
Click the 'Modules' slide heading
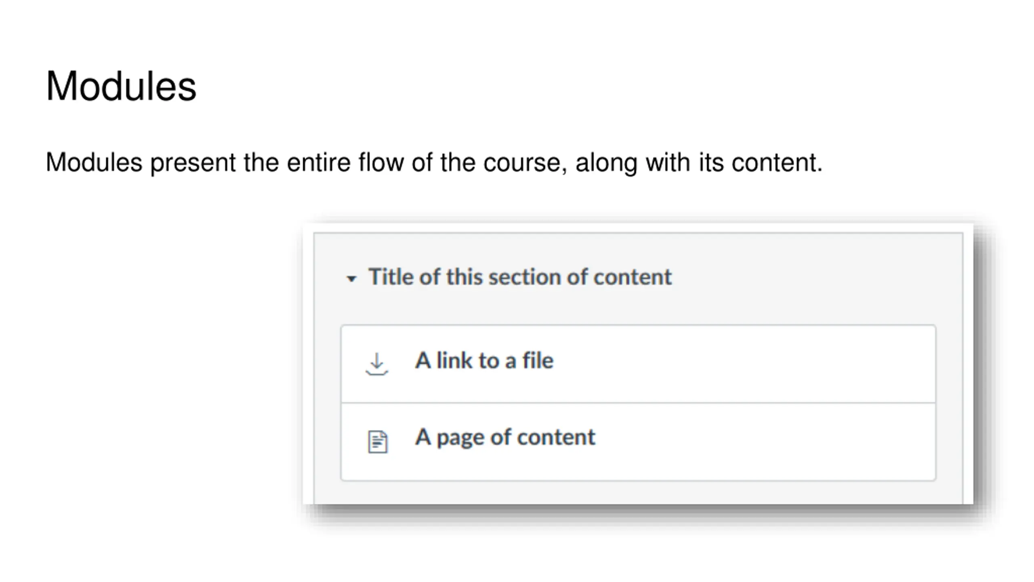[x=121, y=86]
